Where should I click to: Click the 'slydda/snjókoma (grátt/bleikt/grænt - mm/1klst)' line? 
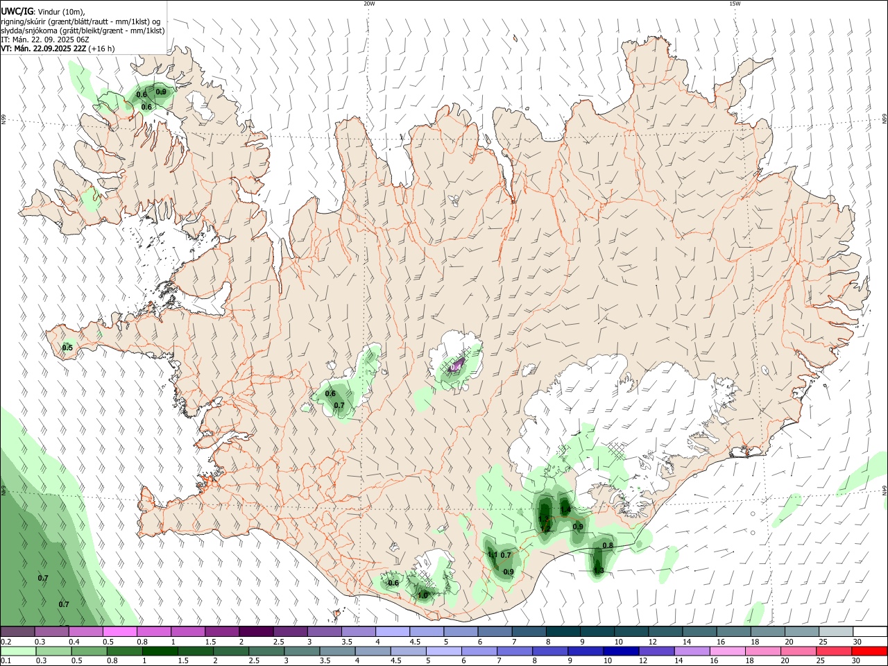click(x=83, y=31)
